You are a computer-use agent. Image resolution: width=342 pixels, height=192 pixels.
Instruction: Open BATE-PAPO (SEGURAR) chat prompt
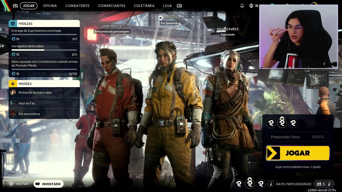click(294, 184)
